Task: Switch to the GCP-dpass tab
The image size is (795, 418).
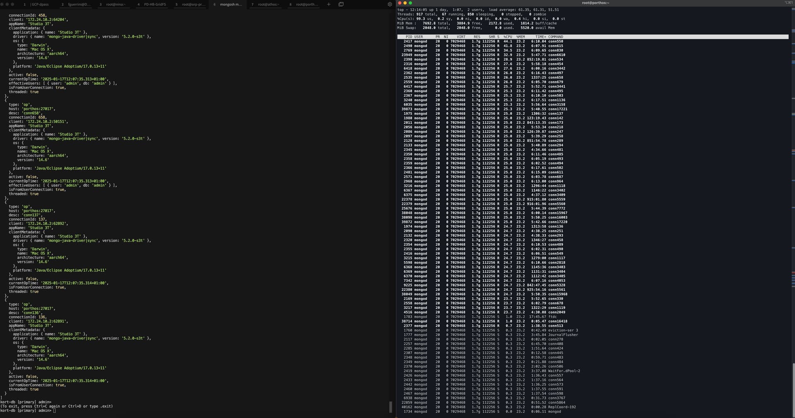Action: [x=40, y=4]
